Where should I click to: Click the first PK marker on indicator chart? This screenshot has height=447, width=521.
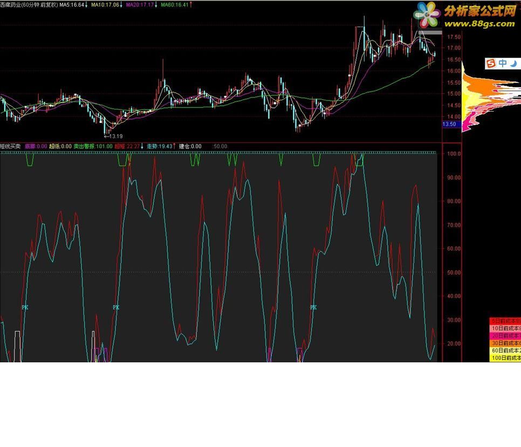pyautogui.click(x=25, y=307)
